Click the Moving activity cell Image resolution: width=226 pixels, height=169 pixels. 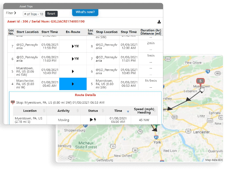[63, 120]
